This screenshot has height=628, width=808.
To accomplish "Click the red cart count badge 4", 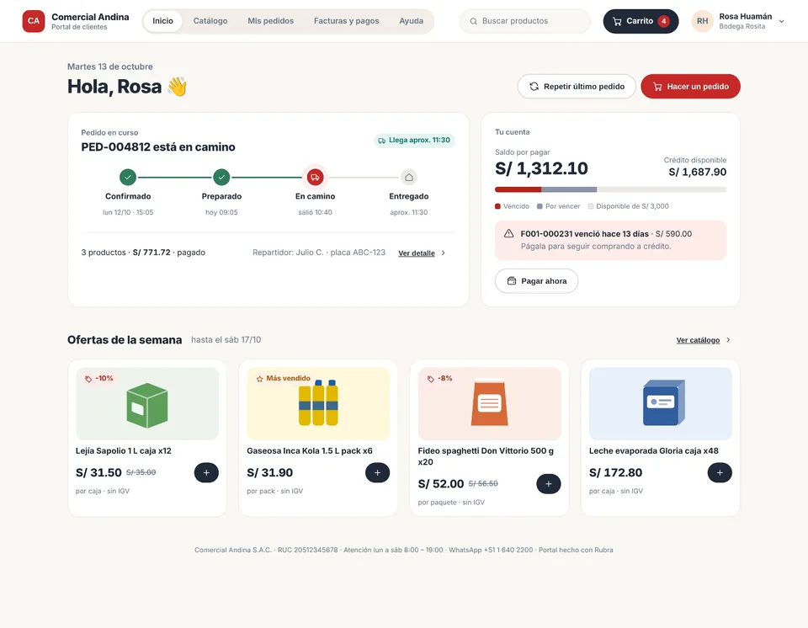I will (664, 21).
